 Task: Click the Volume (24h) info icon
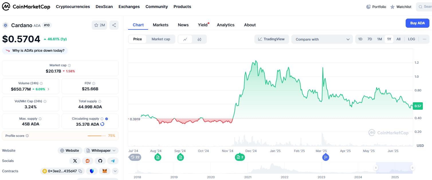click(x=41, y=83)
